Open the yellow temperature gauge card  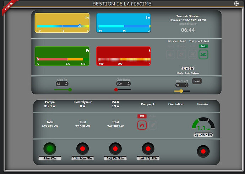coord(62,23)
